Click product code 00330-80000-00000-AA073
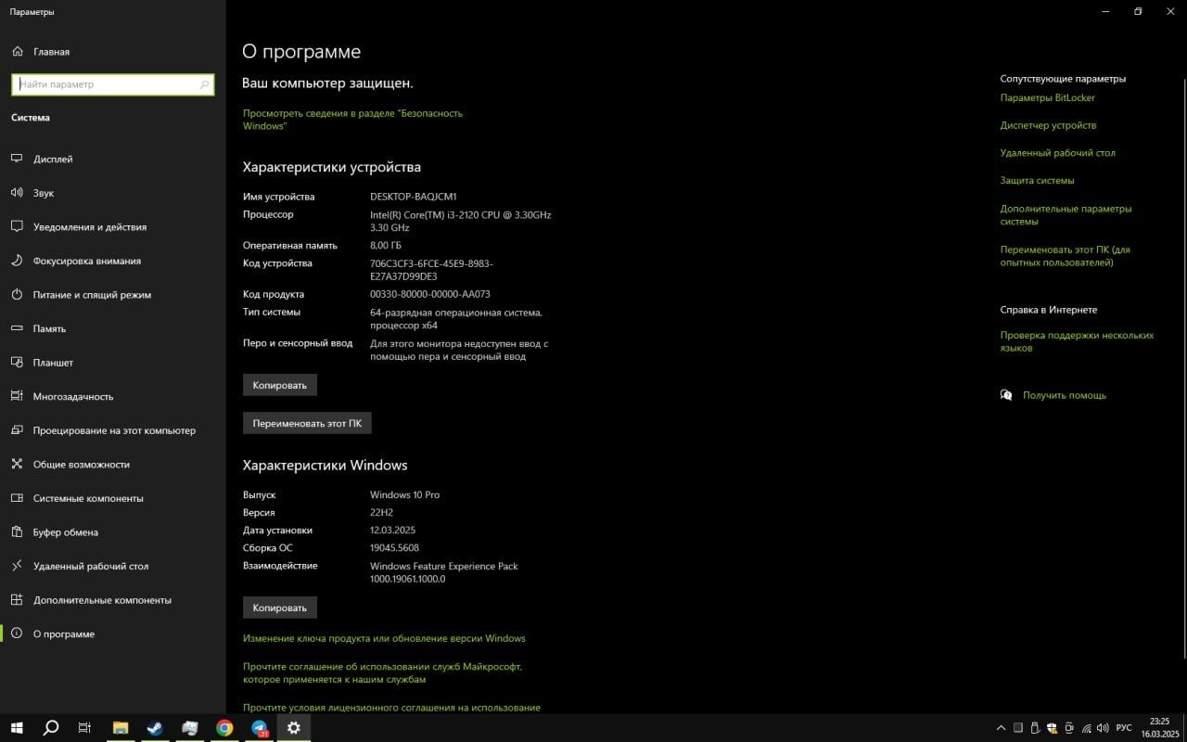The image size is (1187, 742). point(430,294)
